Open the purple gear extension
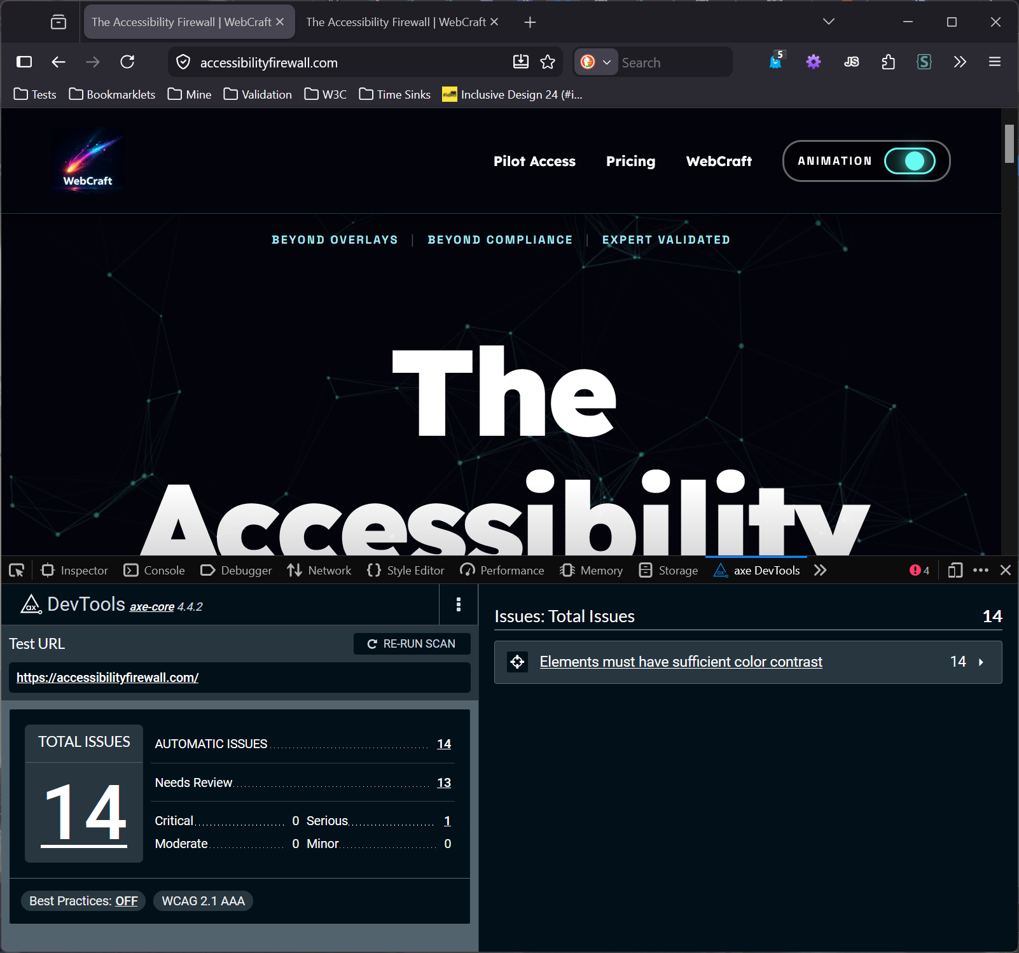 [x=814, y=62]
